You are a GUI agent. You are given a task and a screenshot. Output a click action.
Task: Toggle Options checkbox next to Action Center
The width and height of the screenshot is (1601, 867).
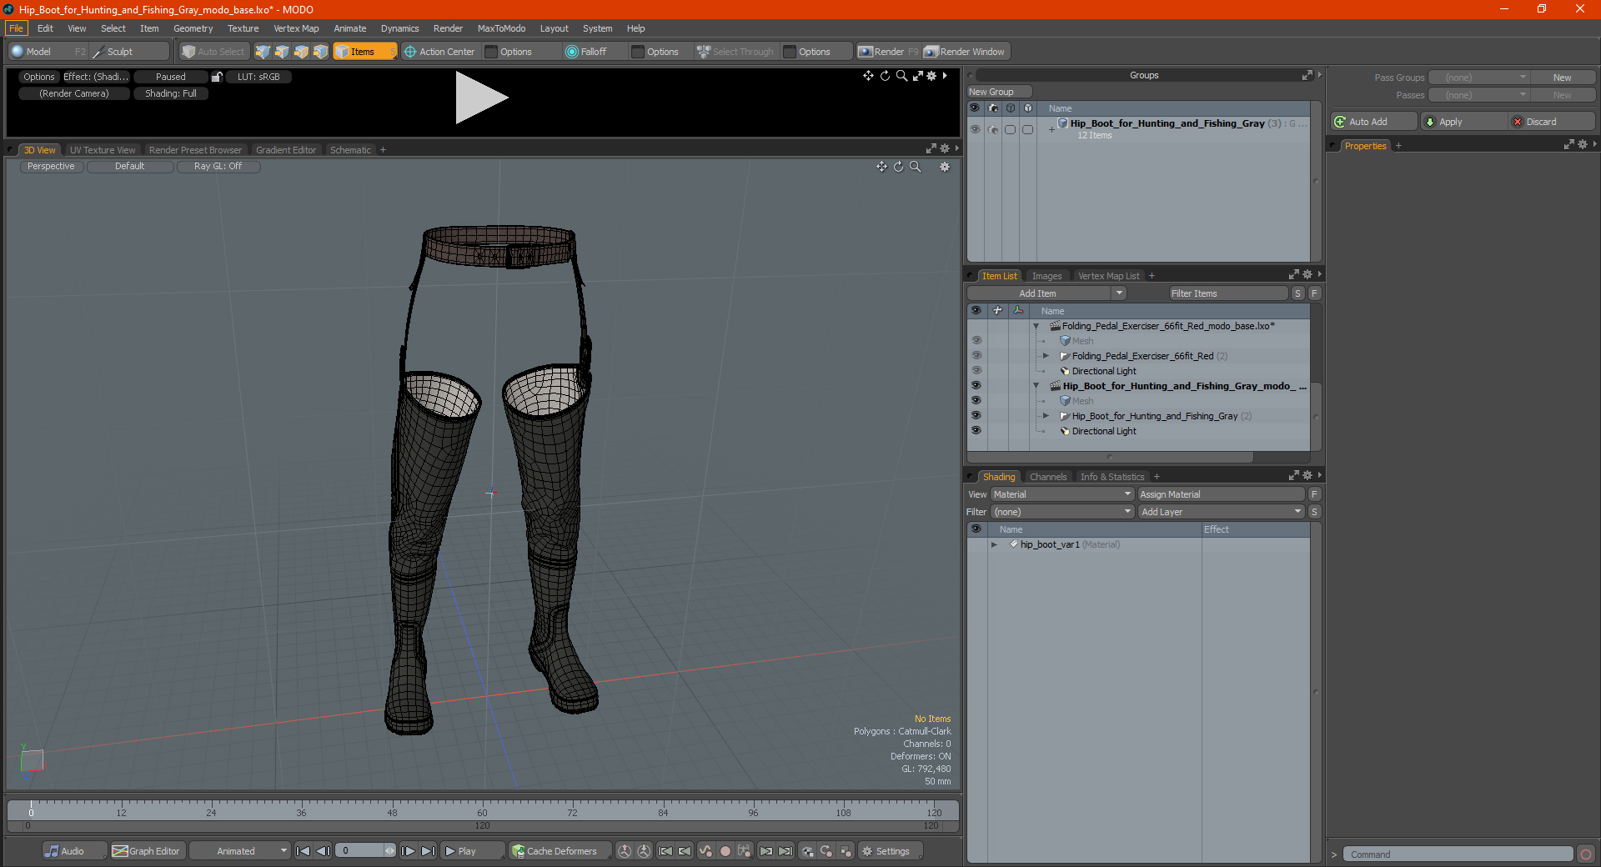point(492,52)
